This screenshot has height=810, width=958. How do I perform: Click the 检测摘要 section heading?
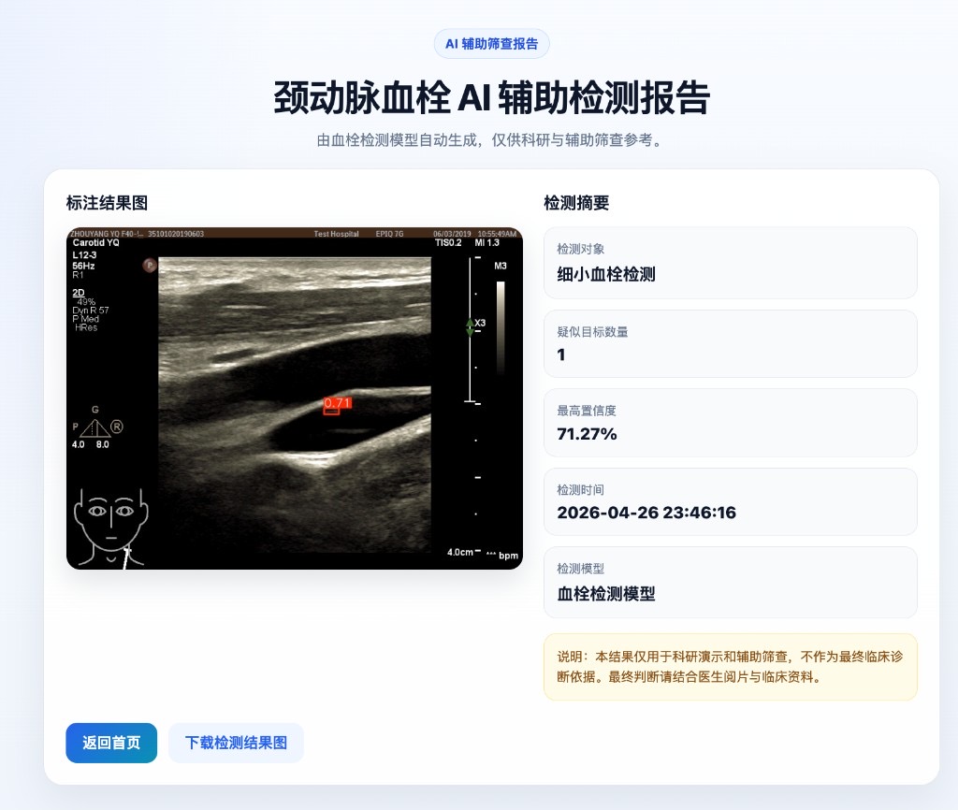[x=576, y=203]
